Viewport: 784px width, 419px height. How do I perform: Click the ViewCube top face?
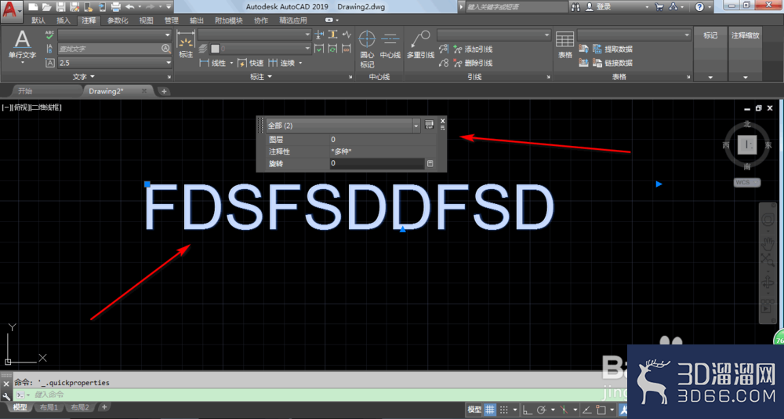[747, 146]
